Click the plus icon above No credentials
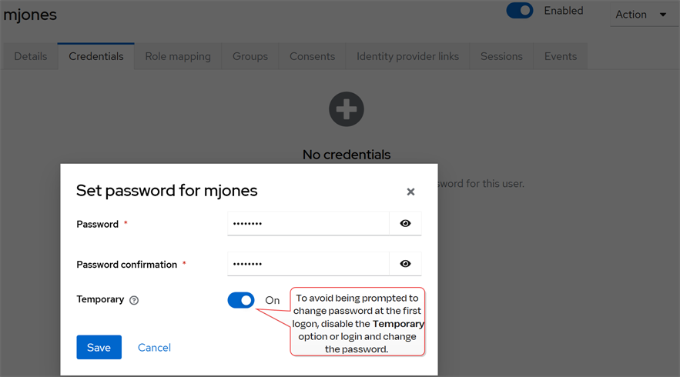Viewport: 680px width, 377px height. pos(347,109)
